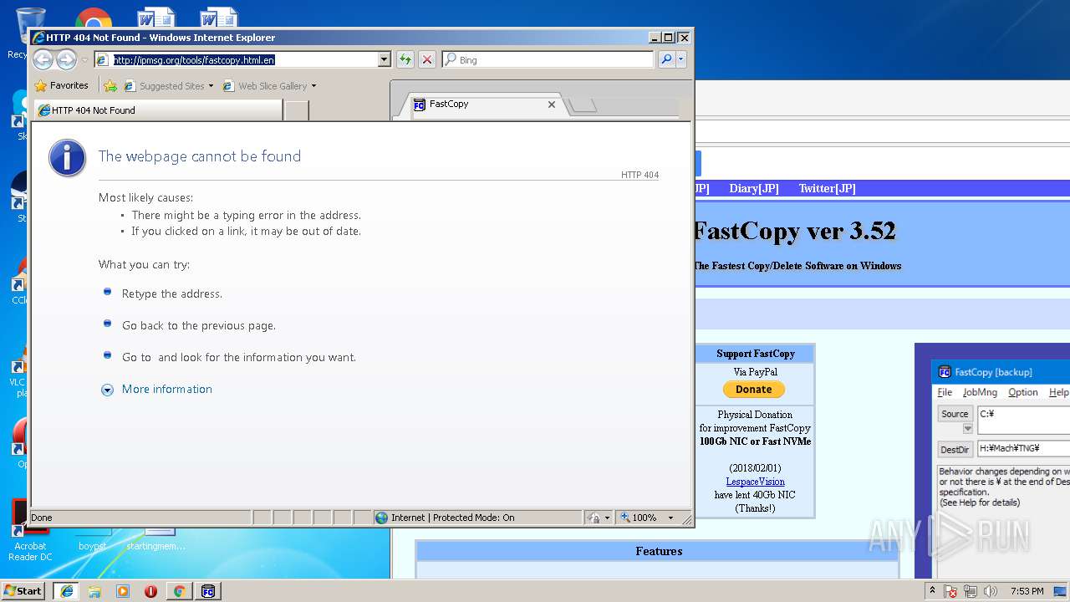Click the red X stop loading icon
Viewport: 1070px width, 602px height.
427,59
